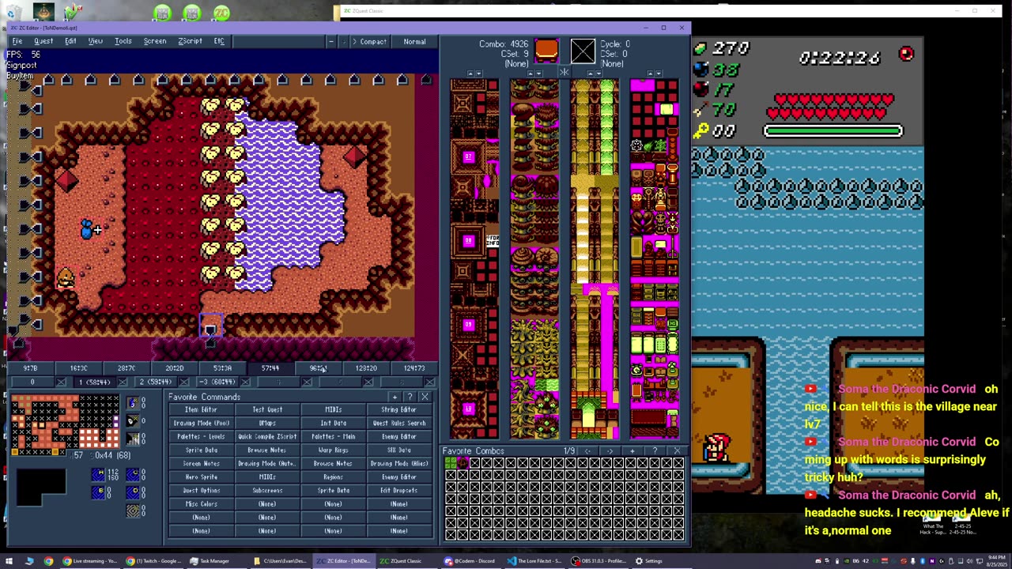Open Favorite Combos help question mark
This screenshot has height=569, width=1012.
[x=655, y=450]
